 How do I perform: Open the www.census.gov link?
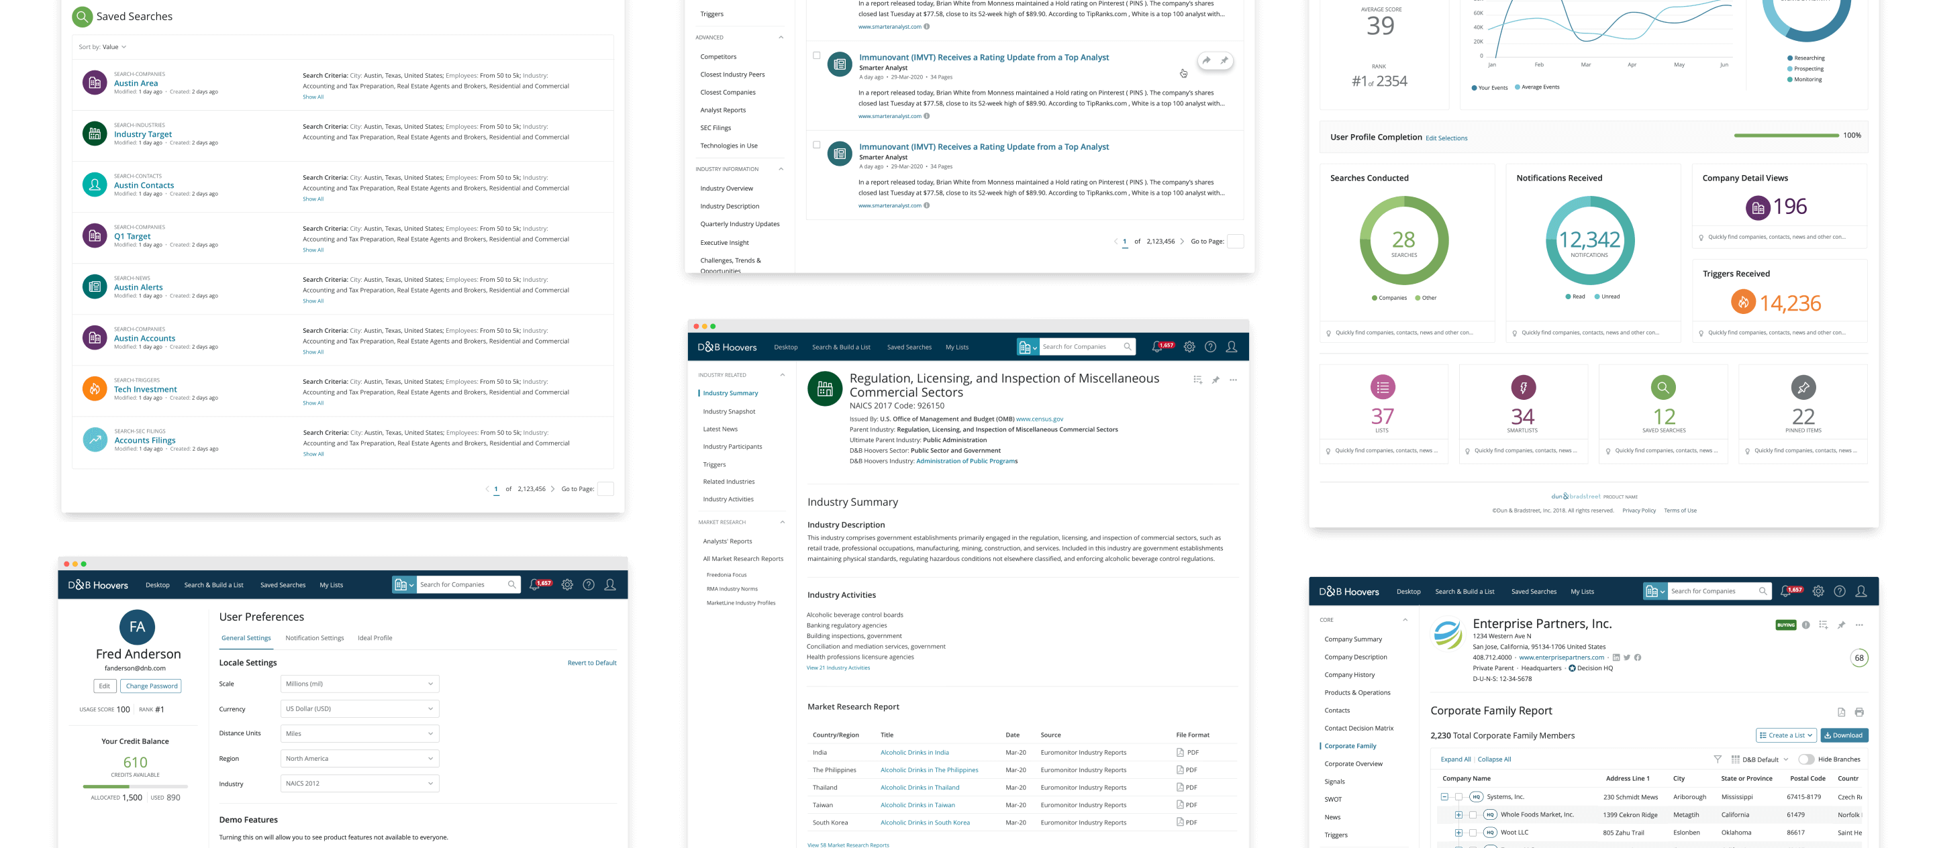[1039, 419]
